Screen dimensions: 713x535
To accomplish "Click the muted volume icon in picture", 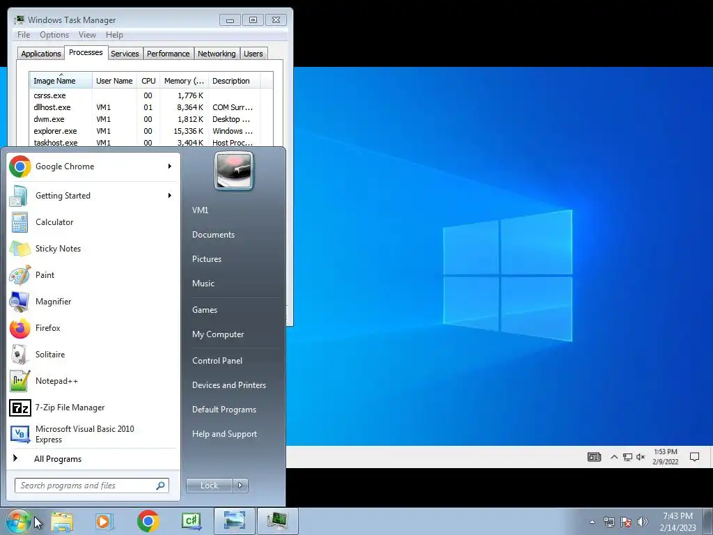I will (641, 457).
